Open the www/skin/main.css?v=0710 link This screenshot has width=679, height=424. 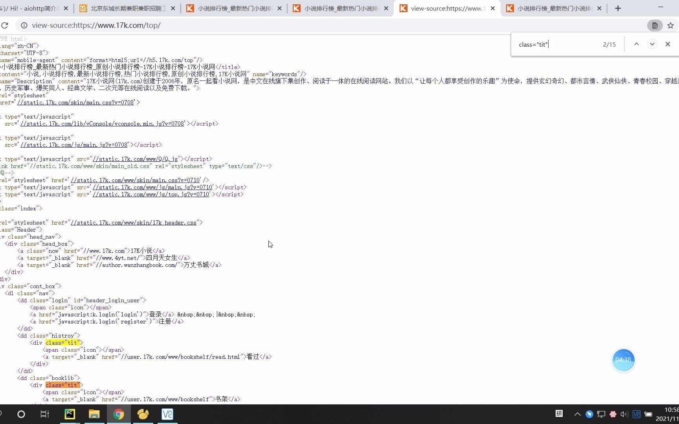click(x=136, y=180)
